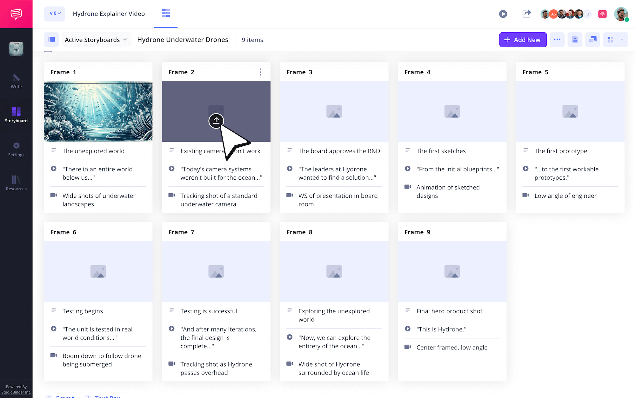
Task: Open the pink feedback bubble icon
Action: (602, 14)
